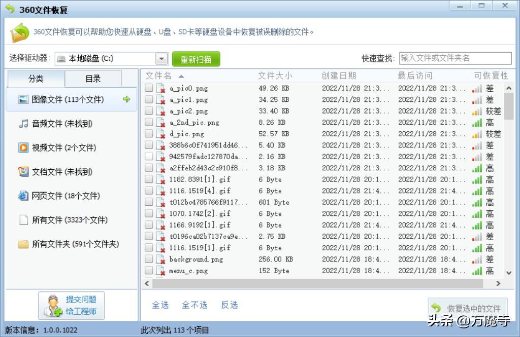The image size is (520, 337).
Task: Check the checkbox for a_pic0.png
Action: tap(148, 88)
